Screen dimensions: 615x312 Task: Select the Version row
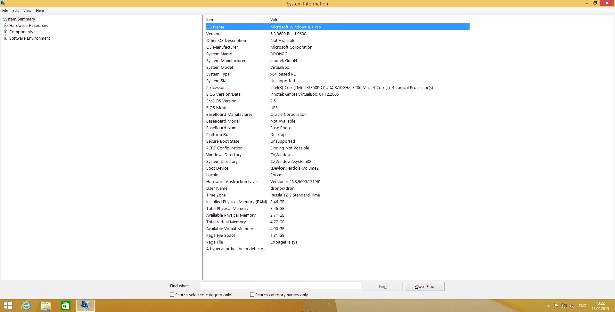[337, 34]
